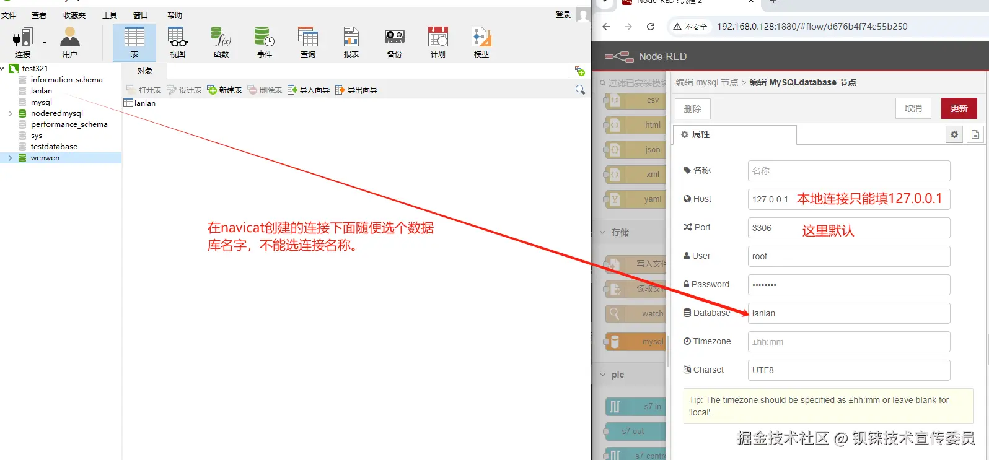
Task: Click the search magnifier in object pane
Action: (580, 90)
